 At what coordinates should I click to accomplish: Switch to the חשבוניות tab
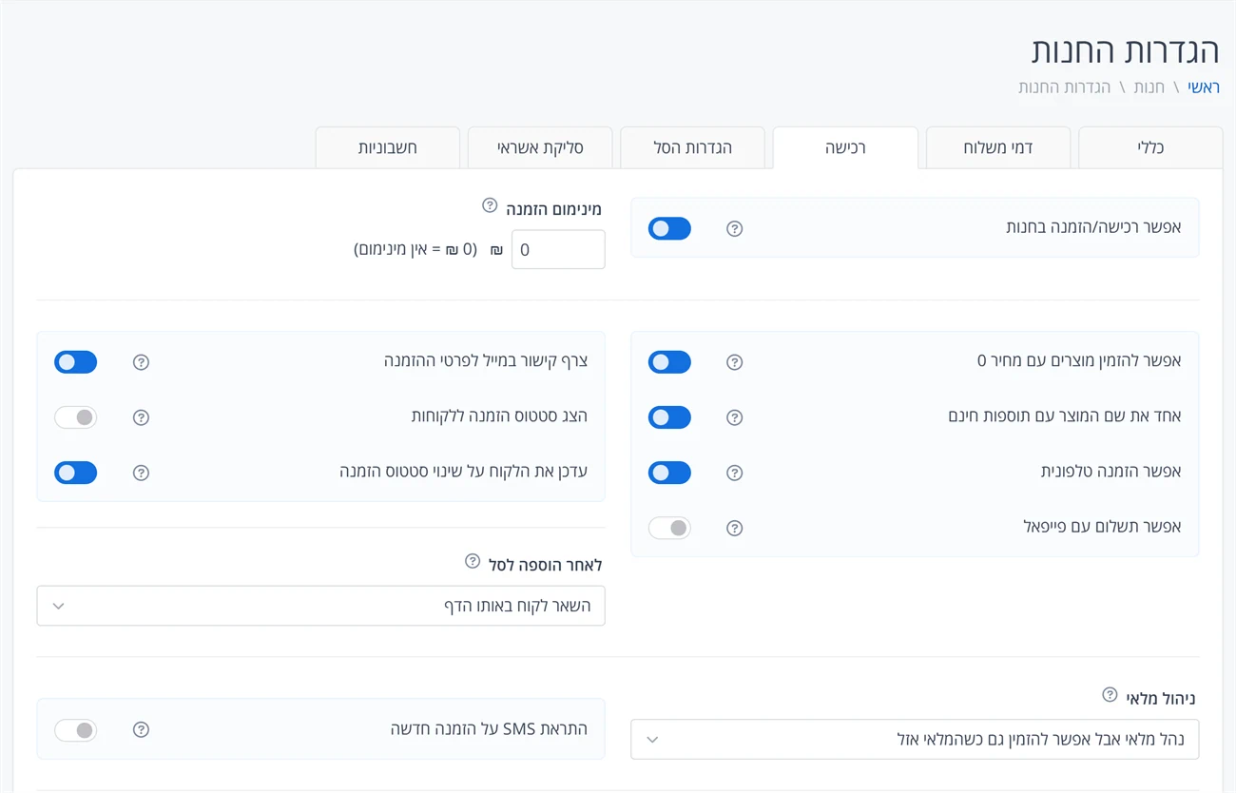tap(388, 147)
